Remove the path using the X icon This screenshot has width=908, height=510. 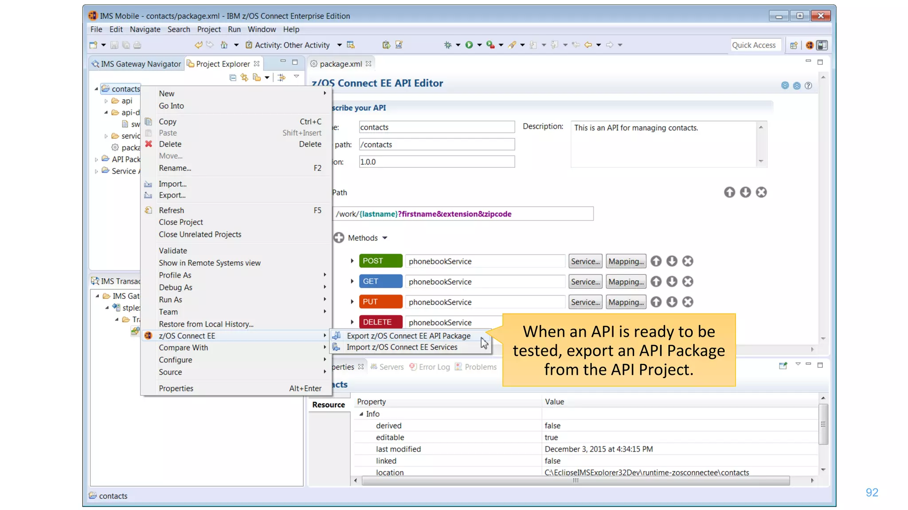761,192
